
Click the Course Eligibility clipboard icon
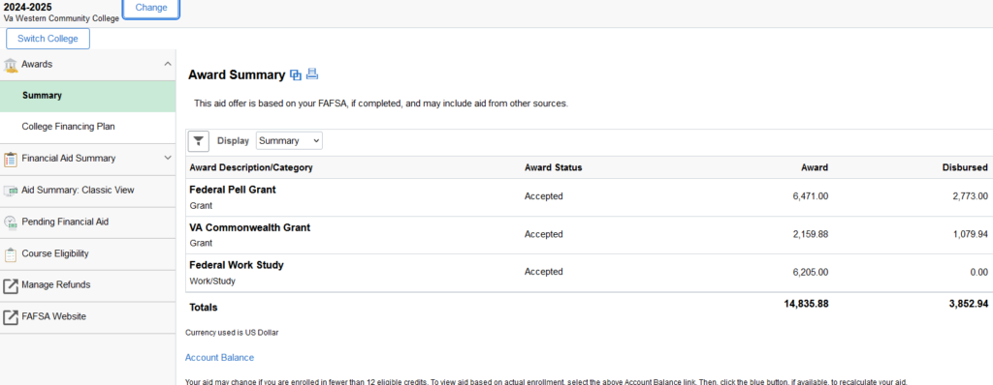tap(10, 254)
